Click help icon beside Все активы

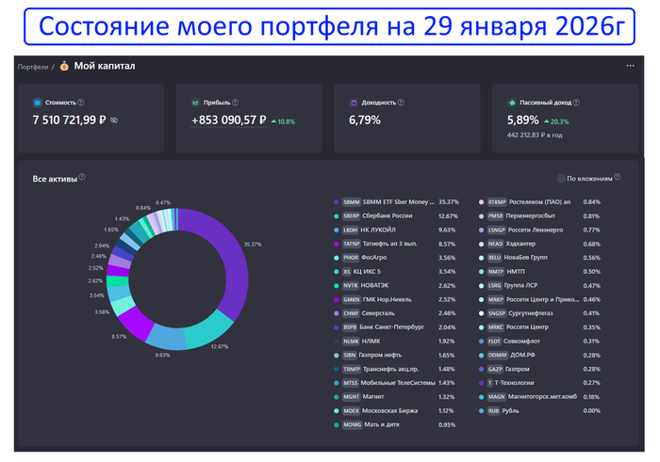point(83,177)
